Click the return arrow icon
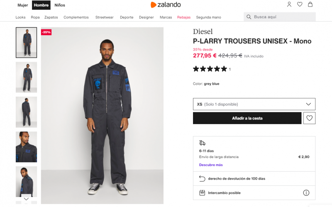This screenshot has height=207, width=332. point(203,178)
